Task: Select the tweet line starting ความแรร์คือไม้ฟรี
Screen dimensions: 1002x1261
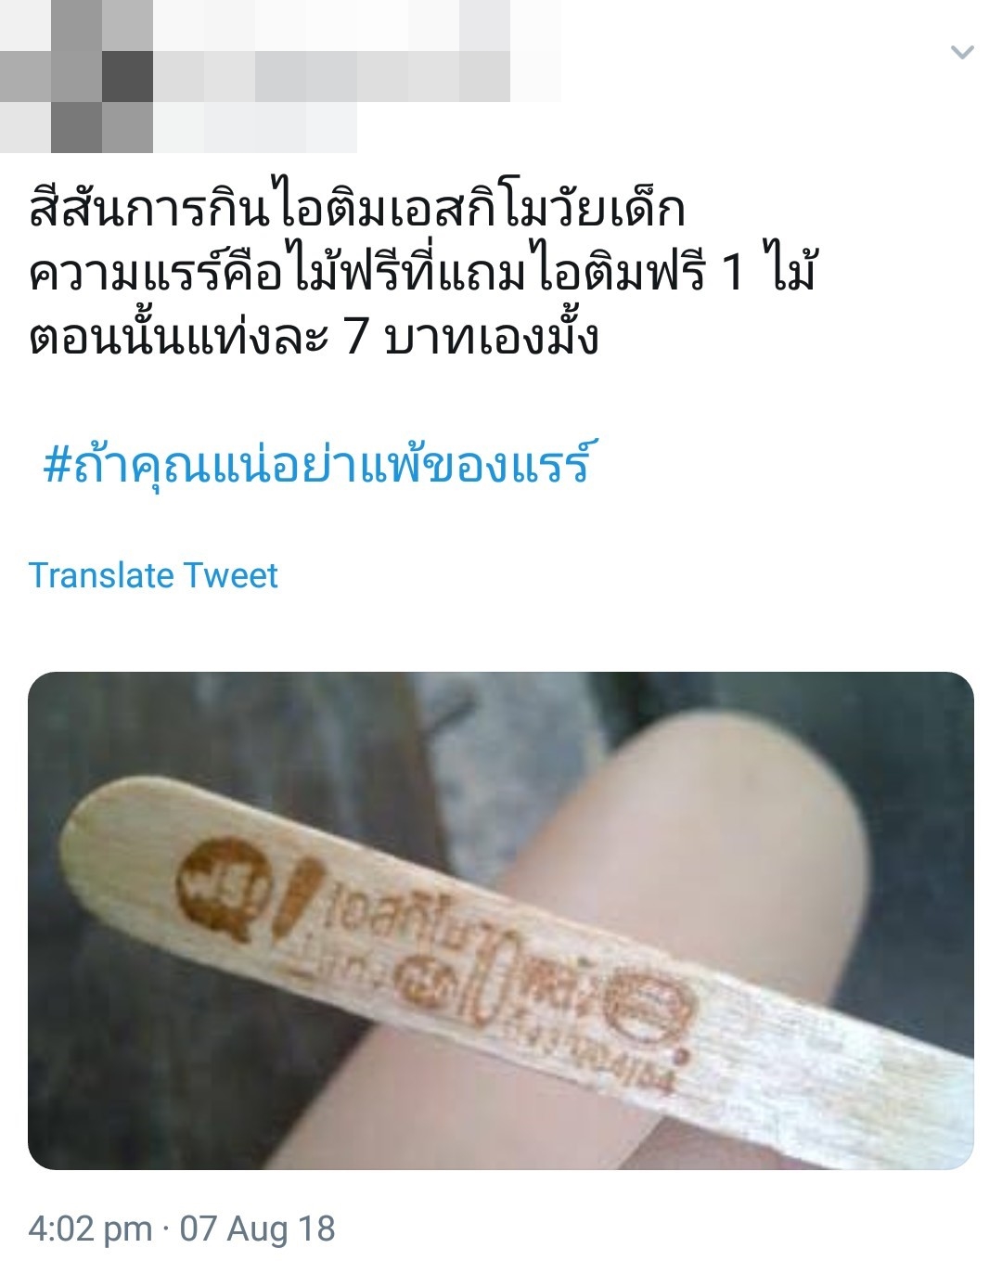Action: (423, 274)
